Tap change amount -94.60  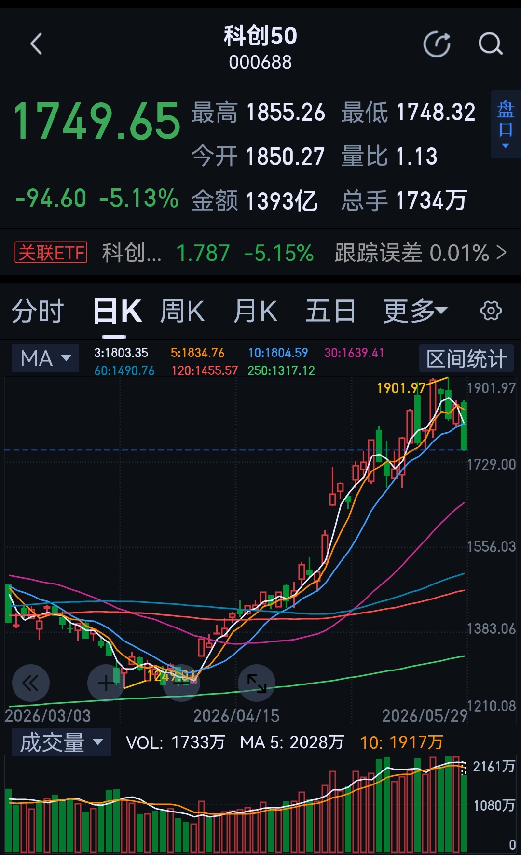51,199
